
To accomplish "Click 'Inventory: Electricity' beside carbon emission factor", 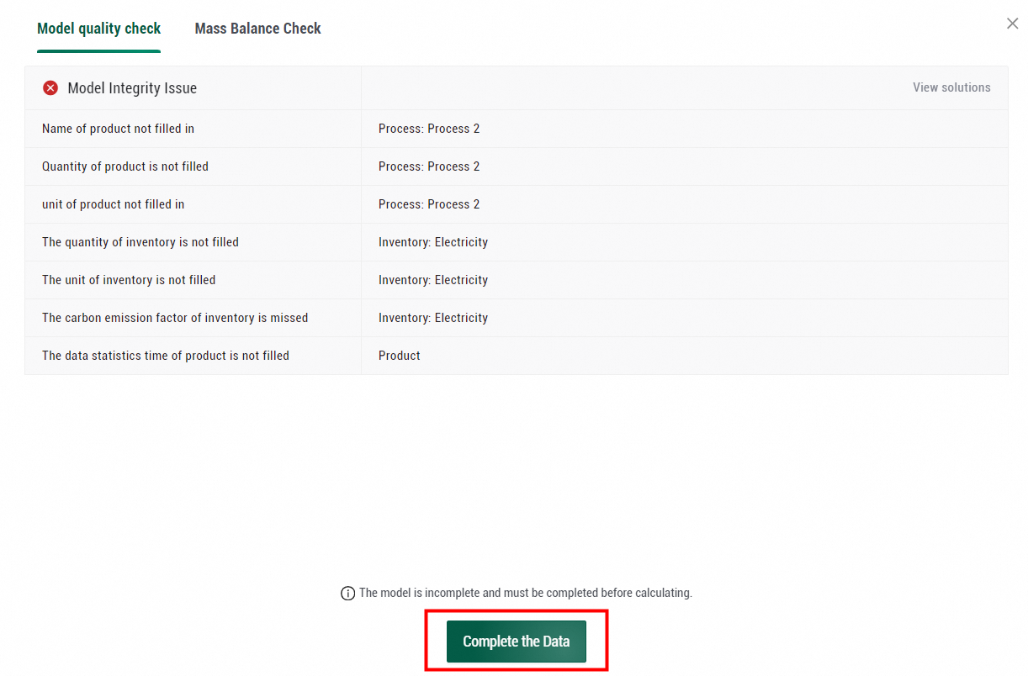I will (x=433, y=318).
